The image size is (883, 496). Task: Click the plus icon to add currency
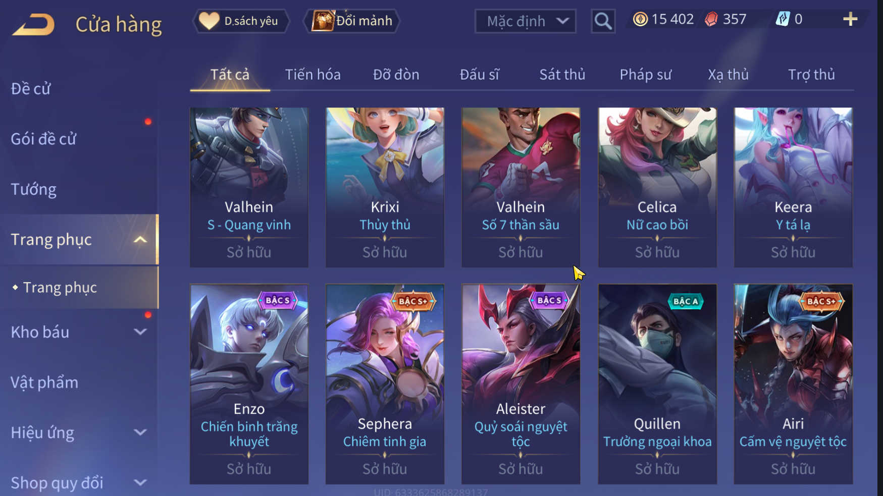(x=850, y=19)
